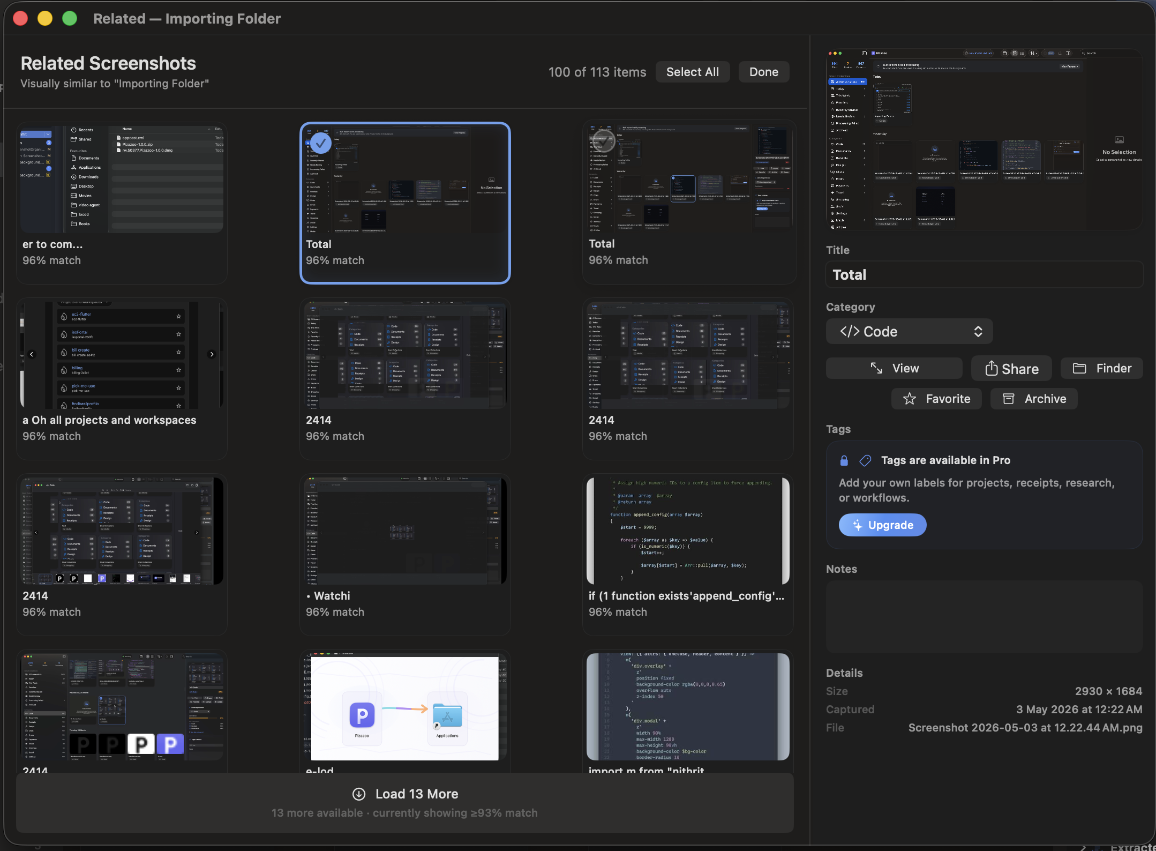Click the 'Add your own labels for projects' description
Viewport: 1156px width, 851px height.
tap(977, 490)
